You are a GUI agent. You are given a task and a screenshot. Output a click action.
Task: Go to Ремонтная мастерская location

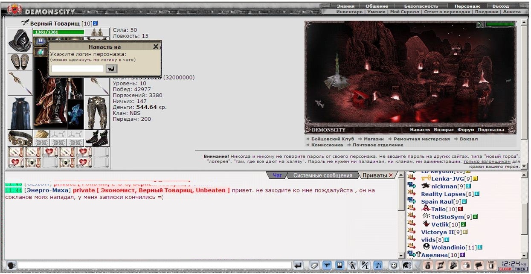click(x=421, y=139)
